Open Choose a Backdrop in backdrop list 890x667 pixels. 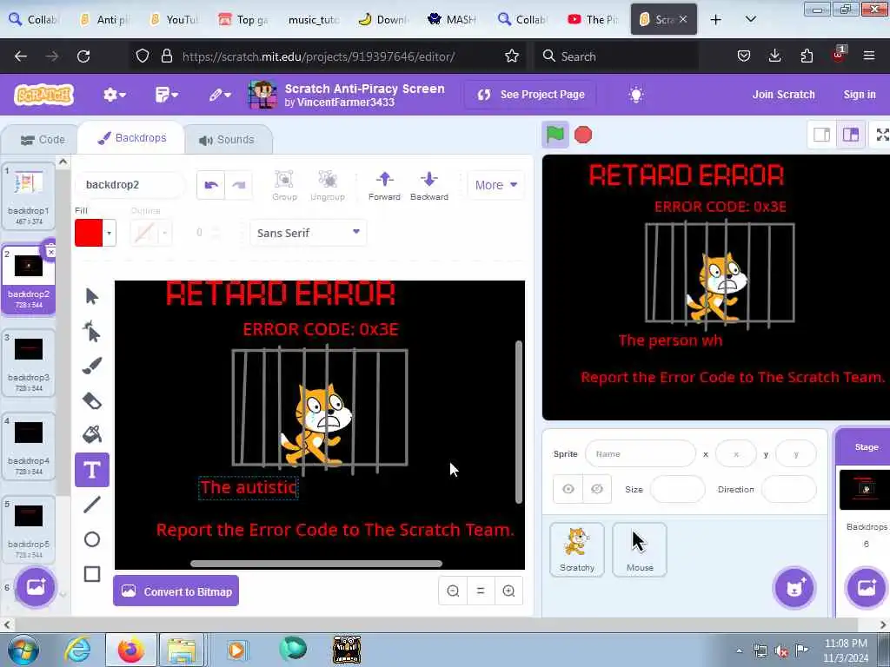coord(35,587)
